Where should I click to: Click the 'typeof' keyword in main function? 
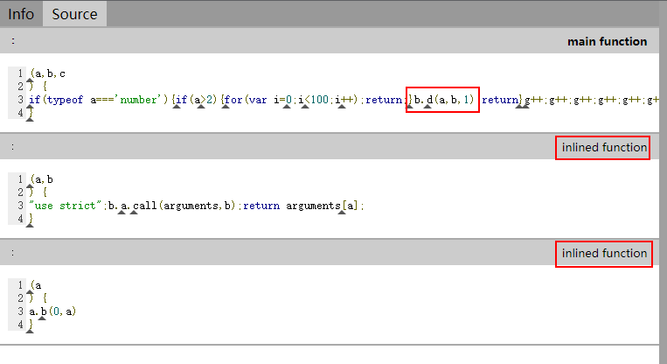pyautogui.click(x=65, y=100)
